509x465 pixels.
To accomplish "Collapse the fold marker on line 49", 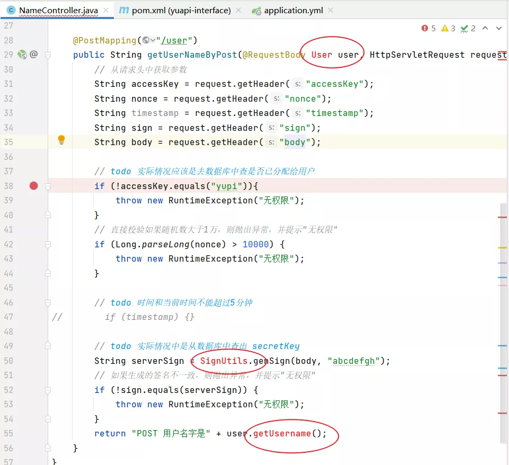I will click(48, 346).
